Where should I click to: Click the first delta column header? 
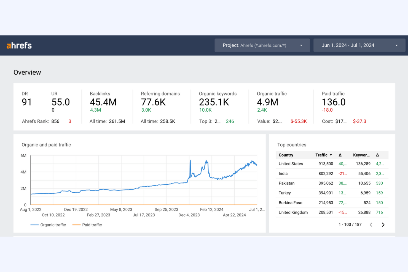coord(340,155)
